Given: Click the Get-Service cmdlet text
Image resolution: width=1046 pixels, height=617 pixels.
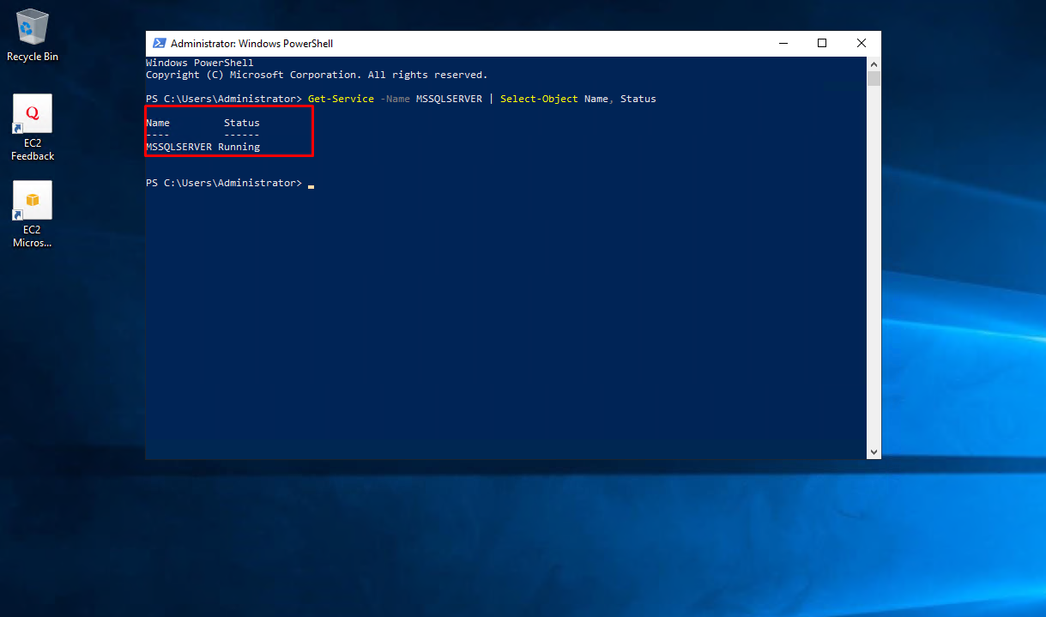Looking at the screenshot, I should (x=341, y=100).
